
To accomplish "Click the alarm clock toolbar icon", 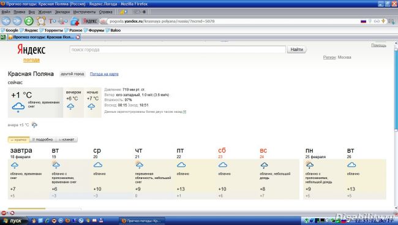I will tap(41, 21).
